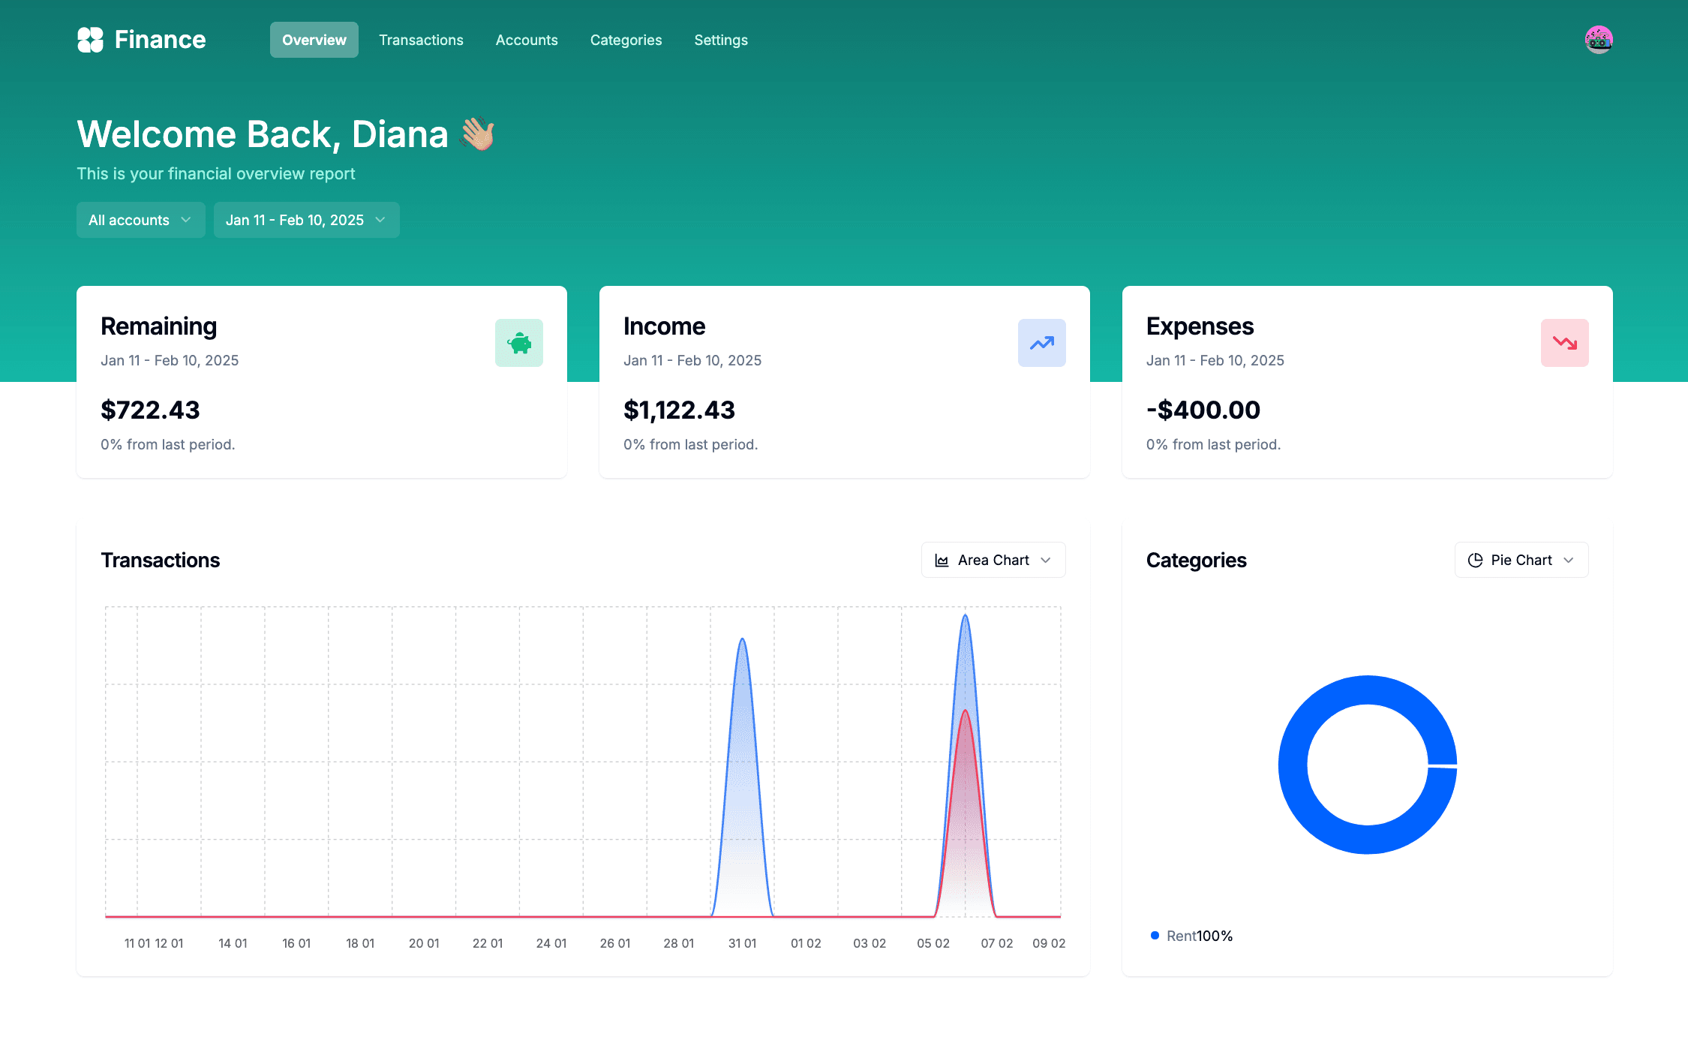The image size is (1688, 1058).
Task: Click the trending up icon on Income card
Action: click(x=1041, y=343)
